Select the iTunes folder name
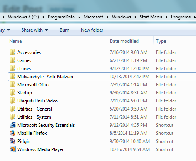The width and height of the screenshot is (196, 161). click(x=24, y=69)
